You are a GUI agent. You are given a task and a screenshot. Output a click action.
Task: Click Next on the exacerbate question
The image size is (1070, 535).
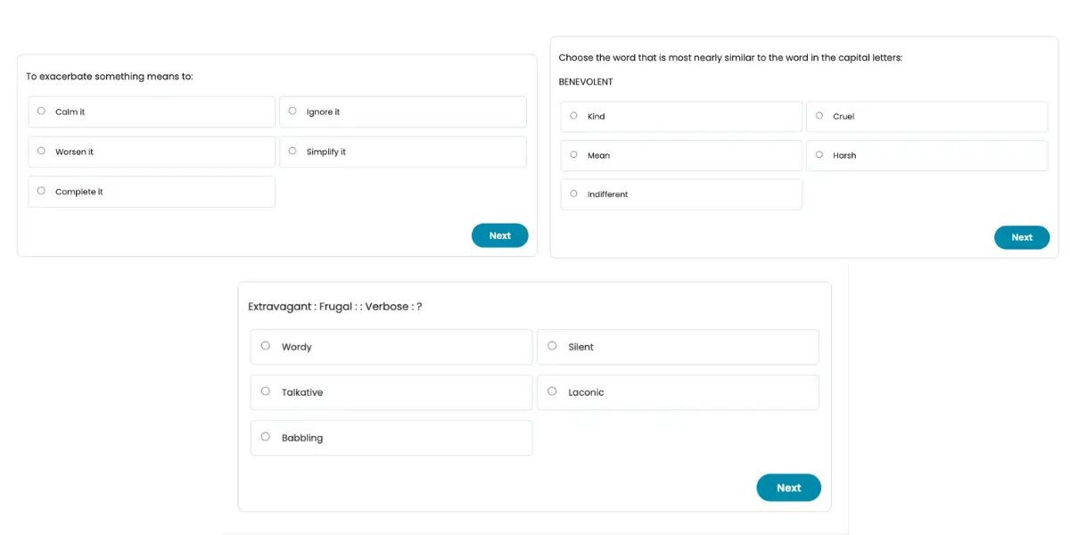499,235
